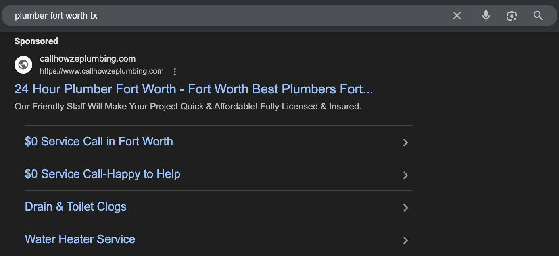The height and width of the screenshot is (256, 559).
Task: Click the search magnifier icon
Action: point(538,15)
